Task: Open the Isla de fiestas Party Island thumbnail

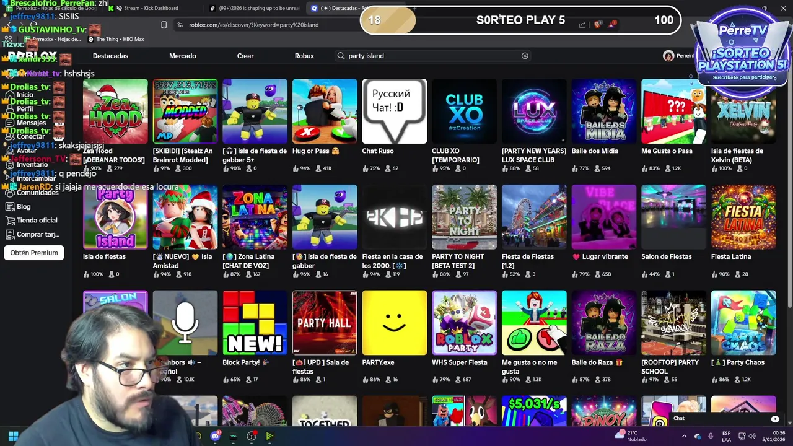Action: [x=115, y=217]
